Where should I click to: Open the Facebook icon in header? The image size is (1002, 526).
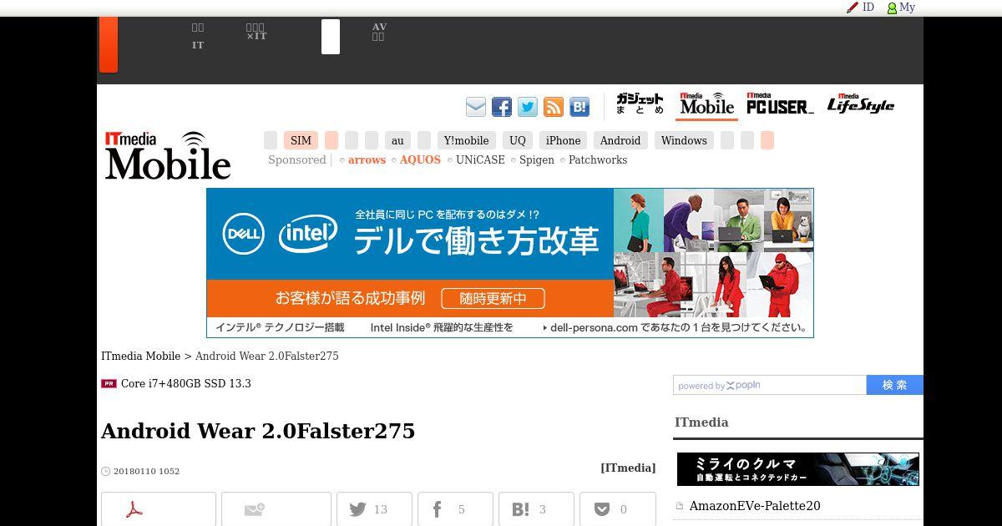tap(502, 107)
